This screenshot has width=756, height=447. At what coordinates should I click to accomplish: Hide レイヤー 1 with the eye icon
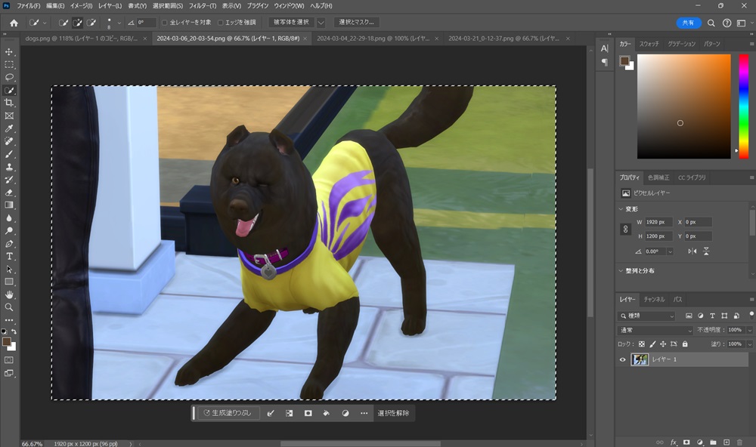click(622, 359)
